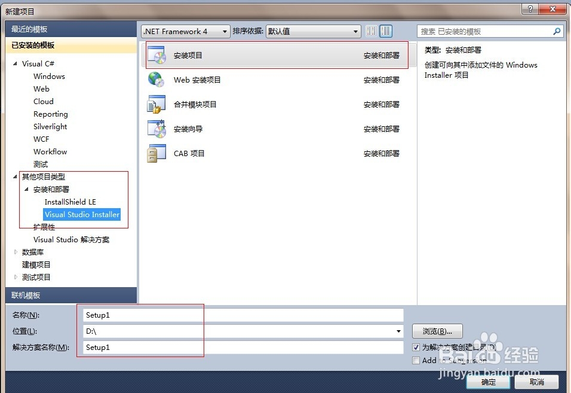Collapse the Visual C# tree node

(15, 63)
